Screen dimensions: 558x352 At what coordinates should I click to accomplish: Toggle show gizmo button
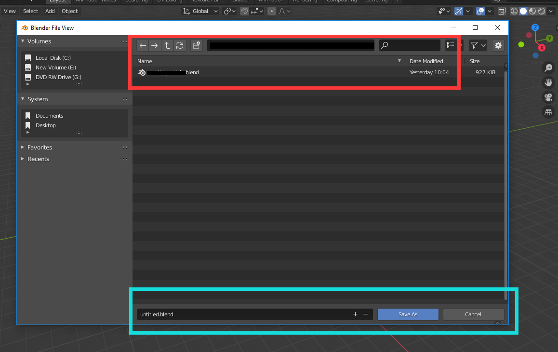[459, 11]
